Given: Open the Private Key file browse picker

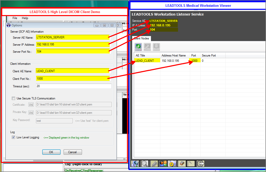Looking at the screenshot, I should 31,112.
